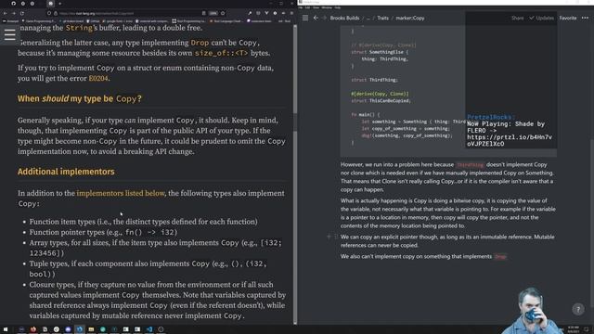Follow the 'implementors listed below' link

121,193
